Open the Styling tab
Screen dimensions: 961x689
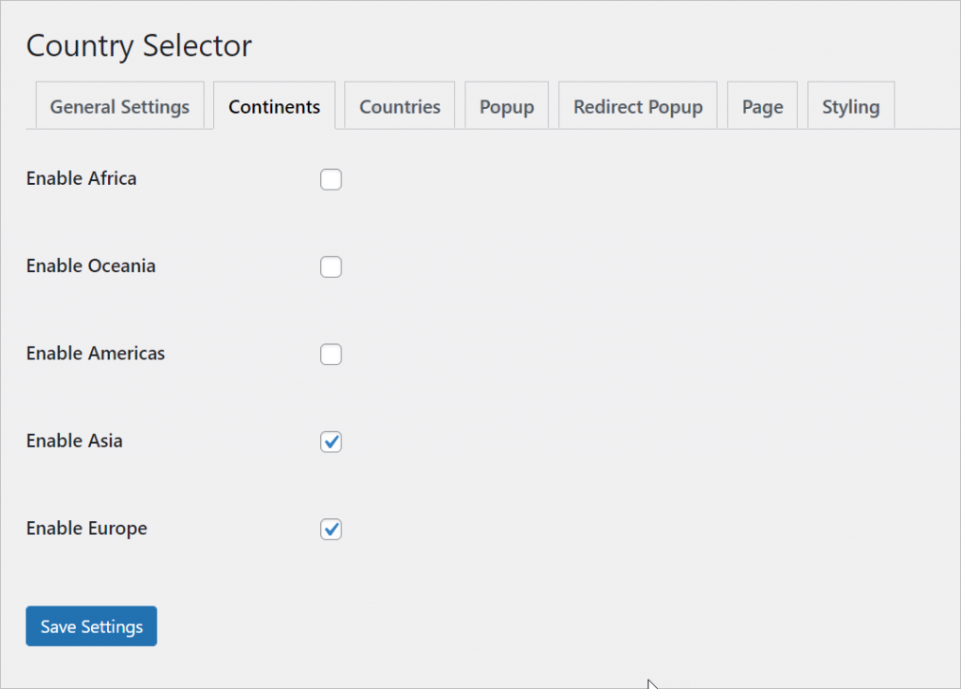tap(849, 106)
